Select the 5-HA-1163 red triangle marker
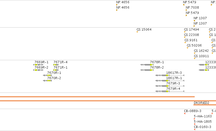The image size is (216, 131). pyautogui.click(x=194, y=119)
